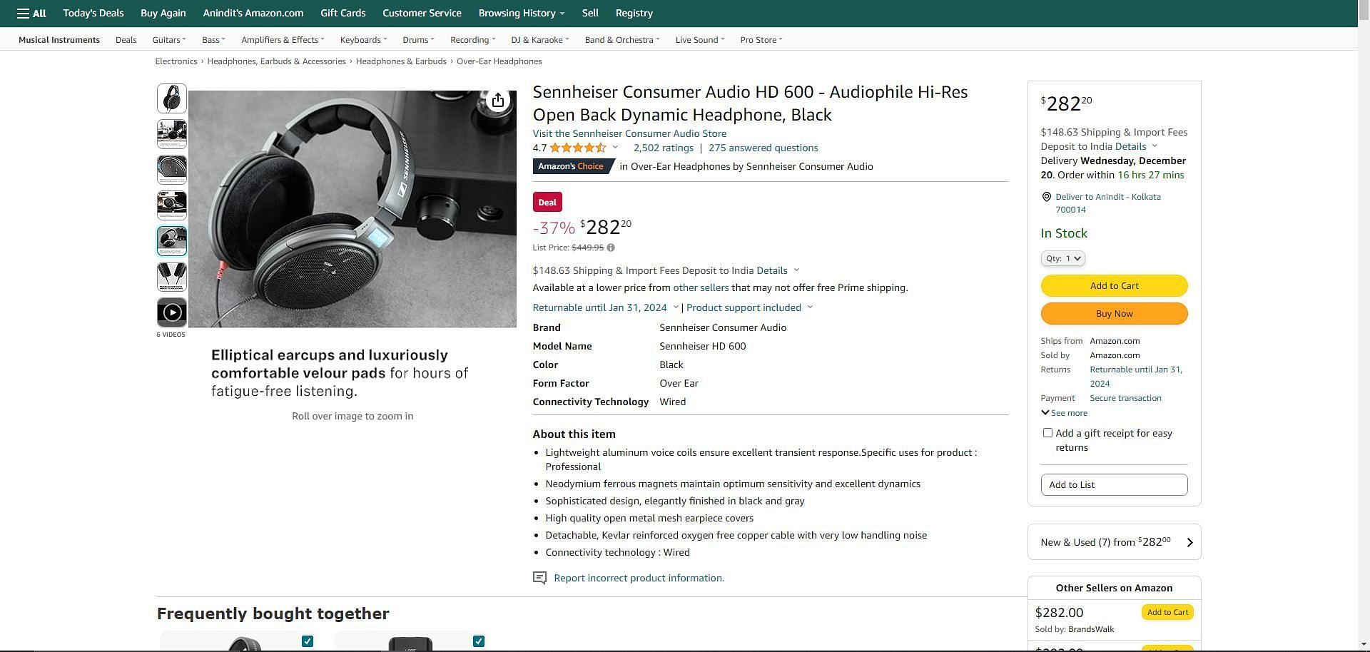The width and height of the screenshot is (1370, 652).
Task: Click the star rating icons
Action: [578, 148]
